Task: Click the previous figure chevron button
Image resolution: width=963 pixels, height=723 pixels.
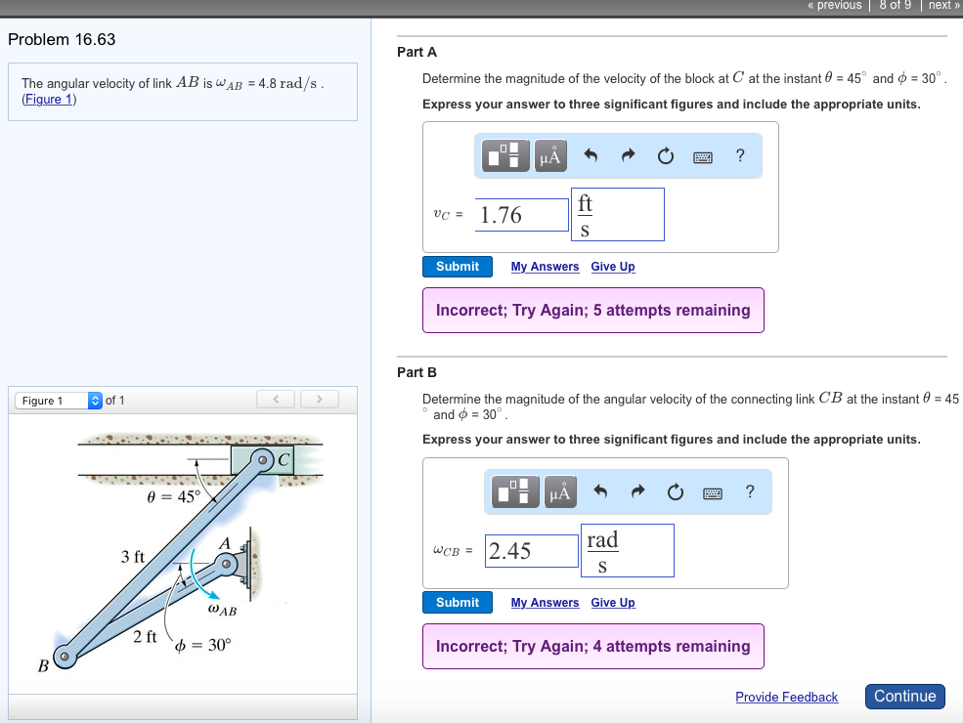Action: [x=276, y=399]
